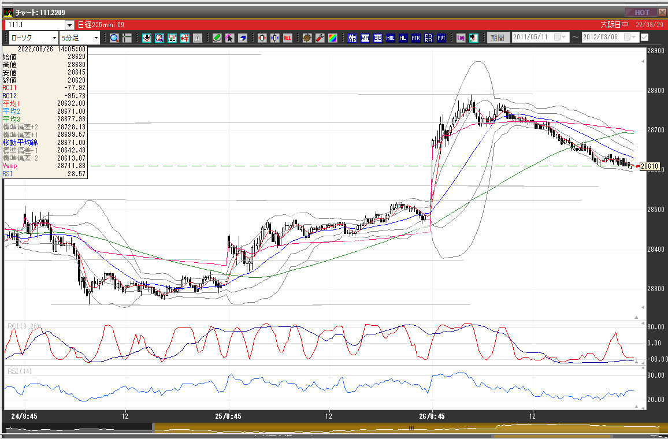Toggle the HL high-low indicator

pos(403,38)
